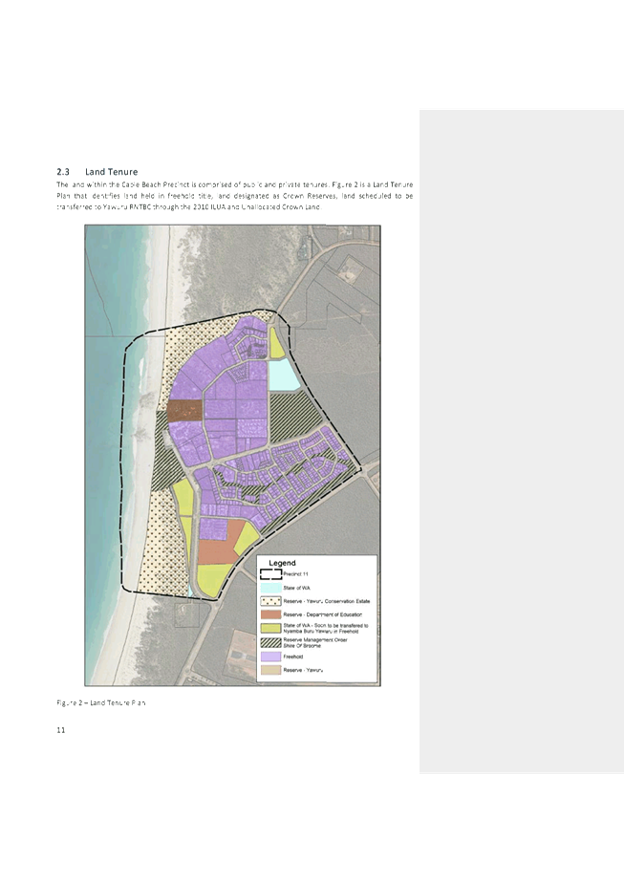Click the 2.3 Land Tenure section heading

tap(97, 171)
